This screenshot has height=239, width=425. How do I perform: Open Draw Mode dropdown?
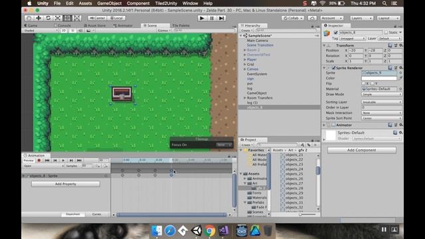[381, 94]
